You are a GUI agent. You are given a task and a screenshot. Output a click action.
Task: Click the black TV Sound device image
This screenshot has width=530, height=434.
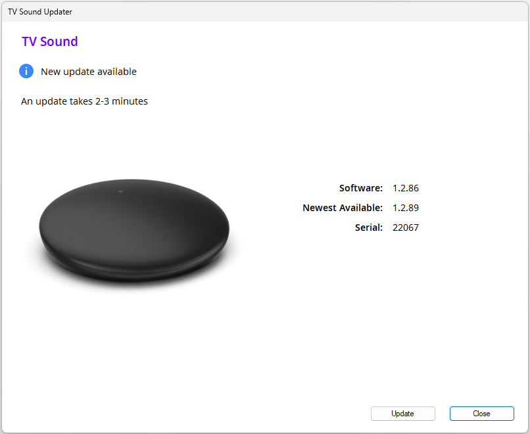134,231
